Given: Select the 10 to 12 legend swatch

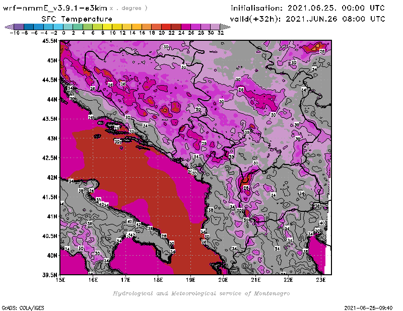Looking at the screenshot, I should click(x=117, y=27).
